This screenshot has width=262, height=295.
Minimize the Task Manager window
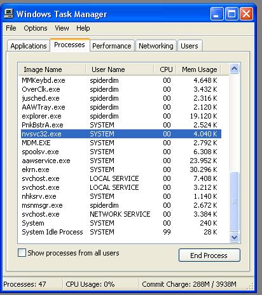pyautogui.click(x=217, y=14)
